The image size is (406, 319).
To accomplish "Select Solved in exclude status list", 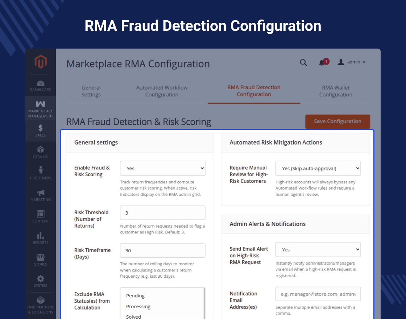I will tap(133, 316).
